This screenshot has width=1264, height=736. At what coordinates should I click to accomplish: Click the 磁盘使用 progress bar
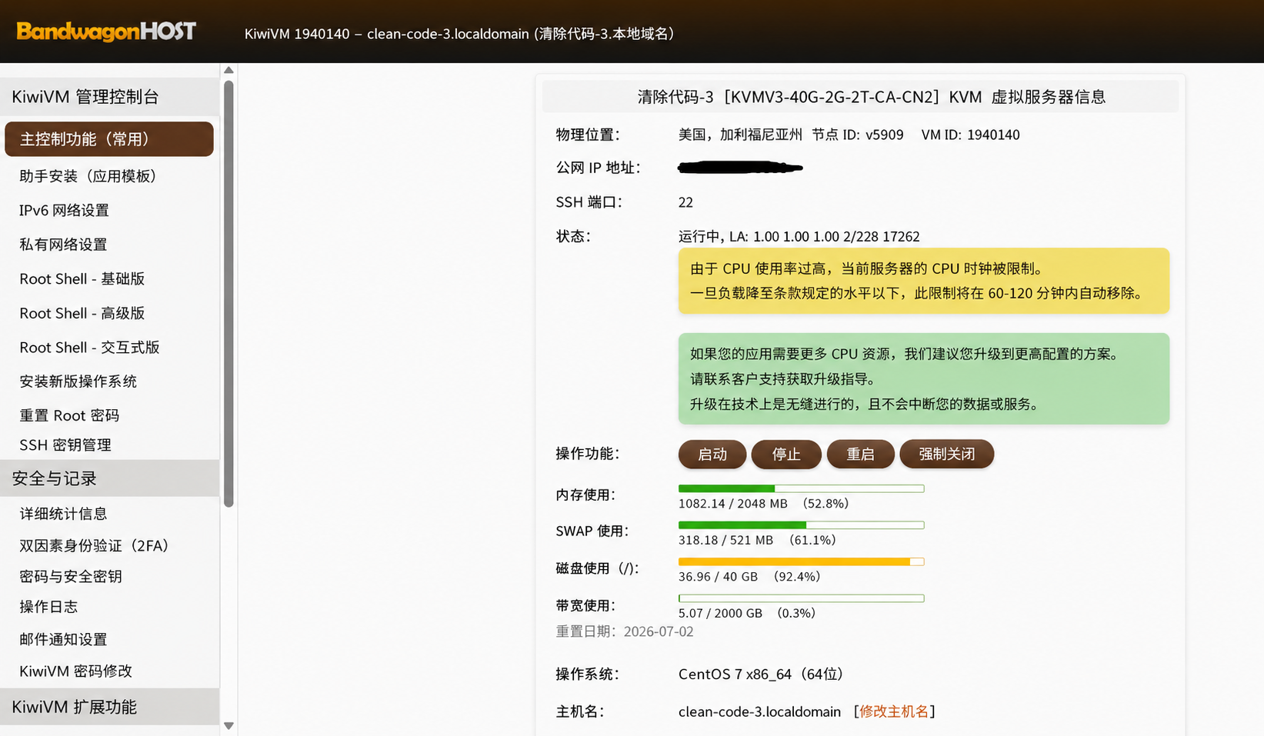[x=801, y=561]
